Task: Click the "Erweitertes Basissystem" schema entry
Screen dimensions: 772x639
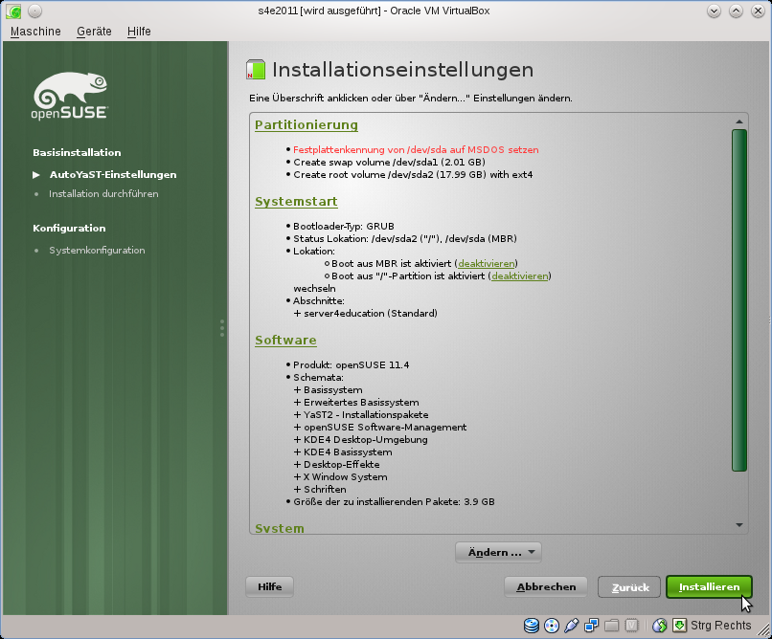Action: pyautogui.click(x=361, y=402)
